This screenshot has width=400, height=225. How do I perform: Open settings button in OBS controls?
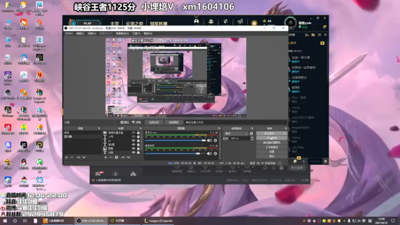pos(271,152)
